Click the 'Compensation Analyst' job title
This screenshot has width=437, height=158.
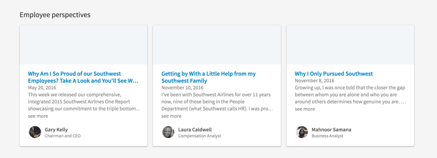(200, 136)
